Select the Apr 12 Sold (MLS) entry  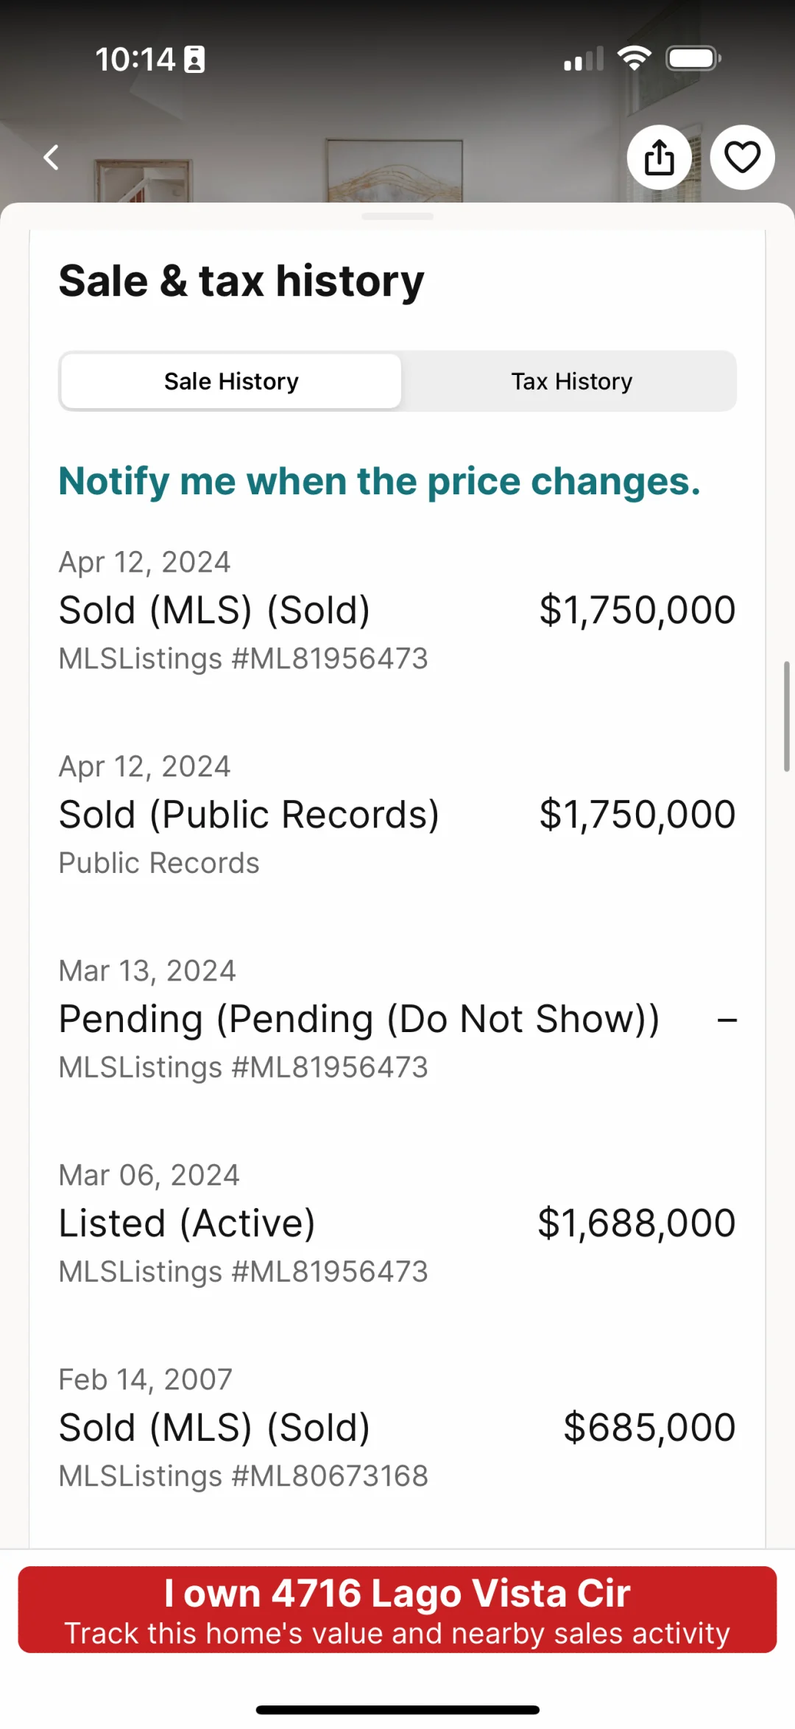397,610
